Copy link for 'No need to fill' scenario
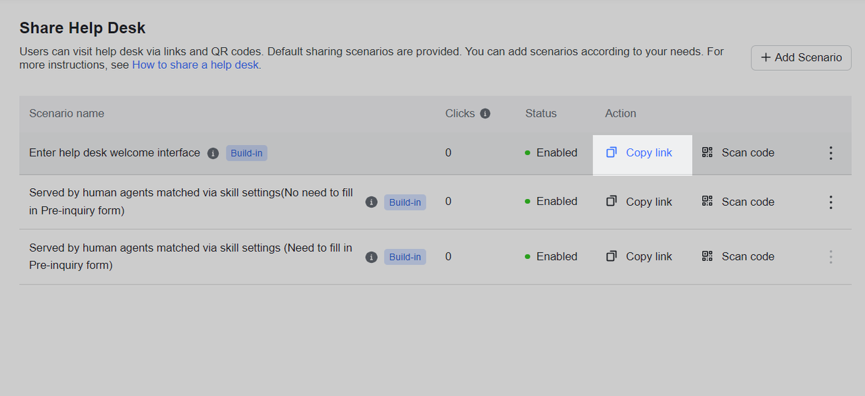865x396 pixels. (x=639, y=202)
